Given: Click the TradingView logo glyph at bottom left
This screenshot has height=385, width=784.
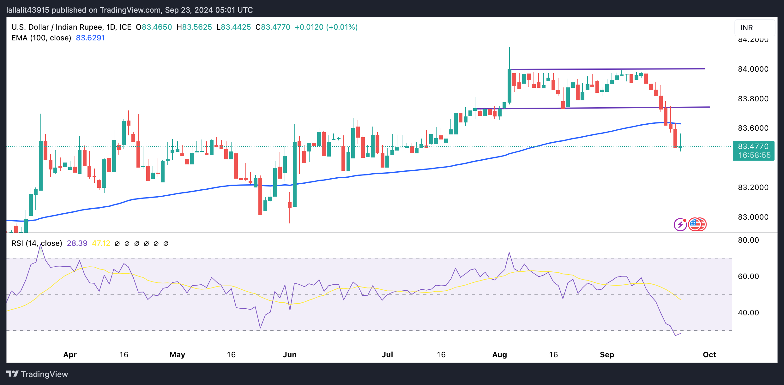Looking at the screenshot, I should click(x=13, y=374).
